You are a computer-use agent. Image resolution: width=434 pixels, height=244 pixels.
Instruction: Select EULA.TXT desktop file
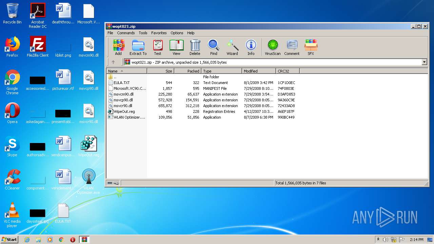(63, 213)
